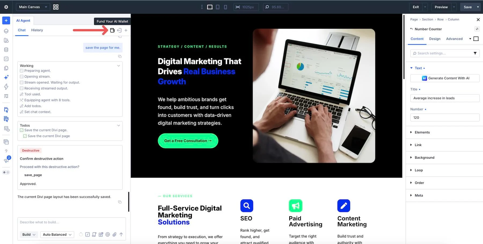This screenshot has width=483, height=244.
Task: Click the Fund Your AI Wallet icon
Action: point(112,30)
